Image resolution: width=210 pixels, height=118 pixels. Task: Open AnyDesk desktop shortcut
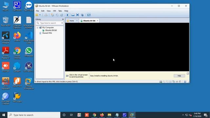6,67
